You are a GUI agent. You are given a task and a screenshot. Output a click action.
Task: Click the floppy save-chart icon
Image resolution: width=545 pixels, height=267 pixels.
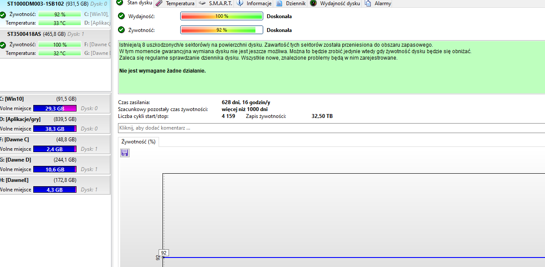[x=124, y=153]
